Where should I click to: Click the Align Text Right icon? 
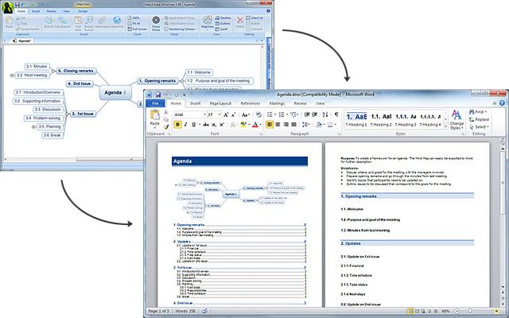coord(286,125)
